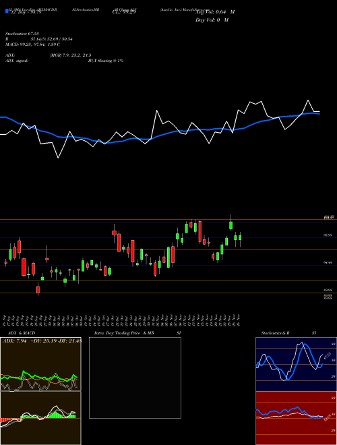Viewport: 337px width, 445px height.
Task: Click the lowest red candlestick in late September
Action: pyautogui.click(x=38, y=289)
